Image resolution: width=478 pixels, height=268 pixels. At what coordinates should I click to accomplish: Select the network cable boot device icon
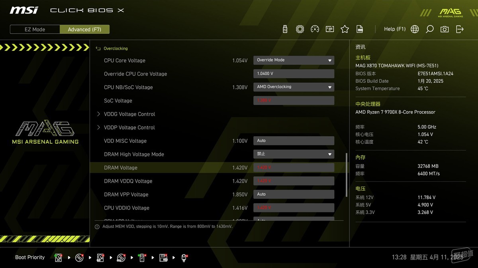(184, 258)
